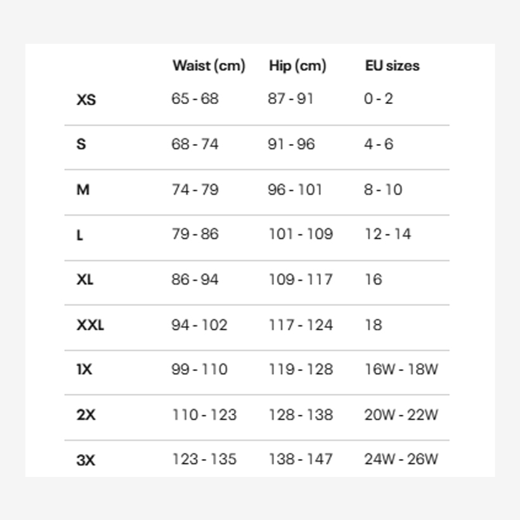Image resolution: width=520 pixels, height=520 pixels.
Task: Click the EU sizes column header
Action: 392,65
